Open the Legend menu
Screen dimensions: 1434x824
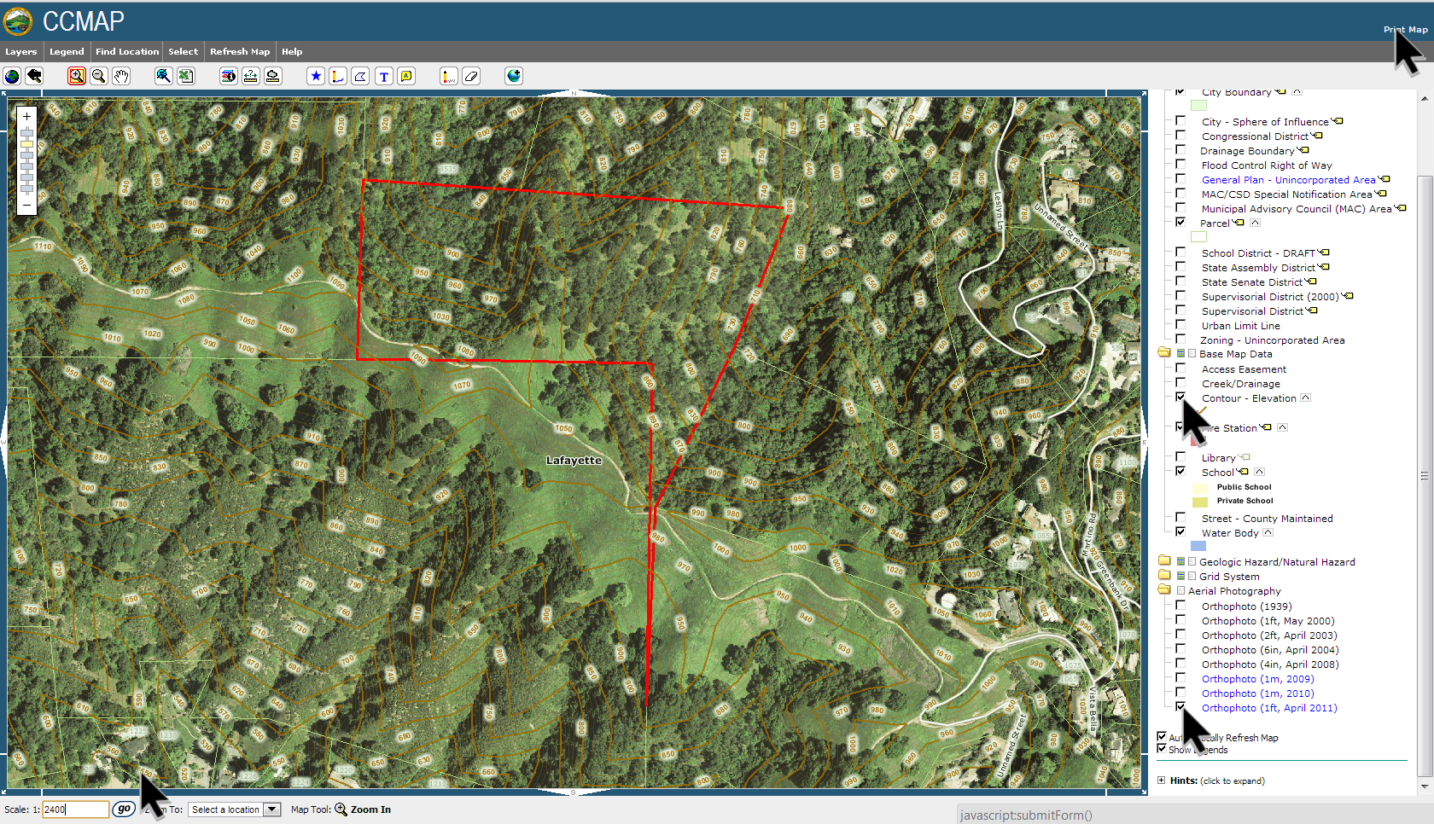(67, 51)
